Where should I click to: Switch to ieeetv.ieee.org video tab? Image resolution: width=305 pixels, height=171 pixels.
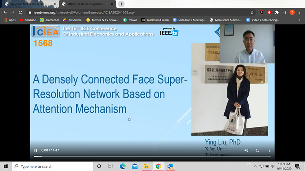[x=85, y=4]
